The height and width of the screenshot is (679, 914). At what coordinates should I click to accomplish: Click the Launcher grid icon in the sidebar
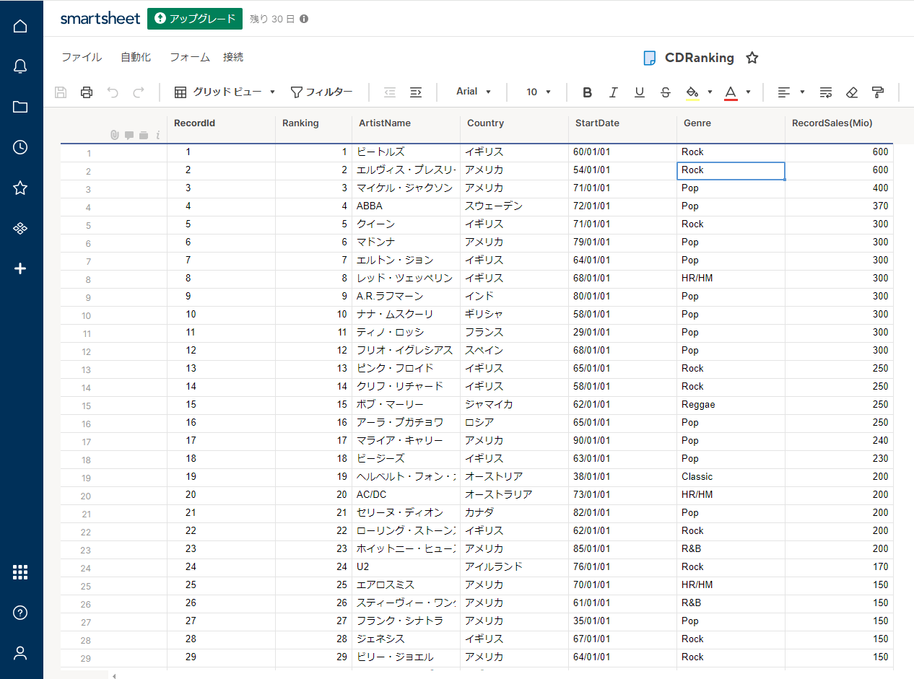click(x=20, y=573)
